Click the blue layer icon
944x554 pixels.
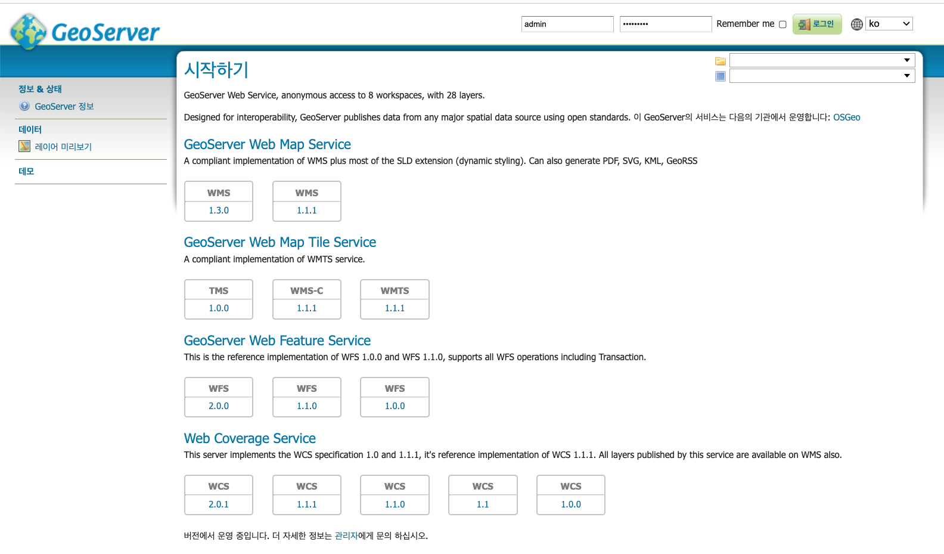[721, 76]
